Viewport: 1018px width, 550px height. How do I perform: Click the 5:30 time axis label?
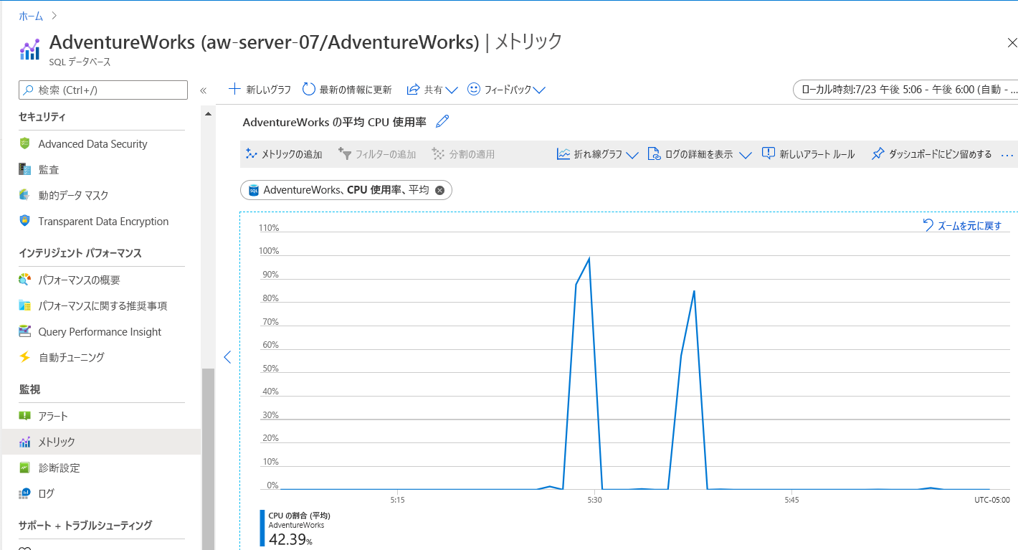(x=594, y=500)
